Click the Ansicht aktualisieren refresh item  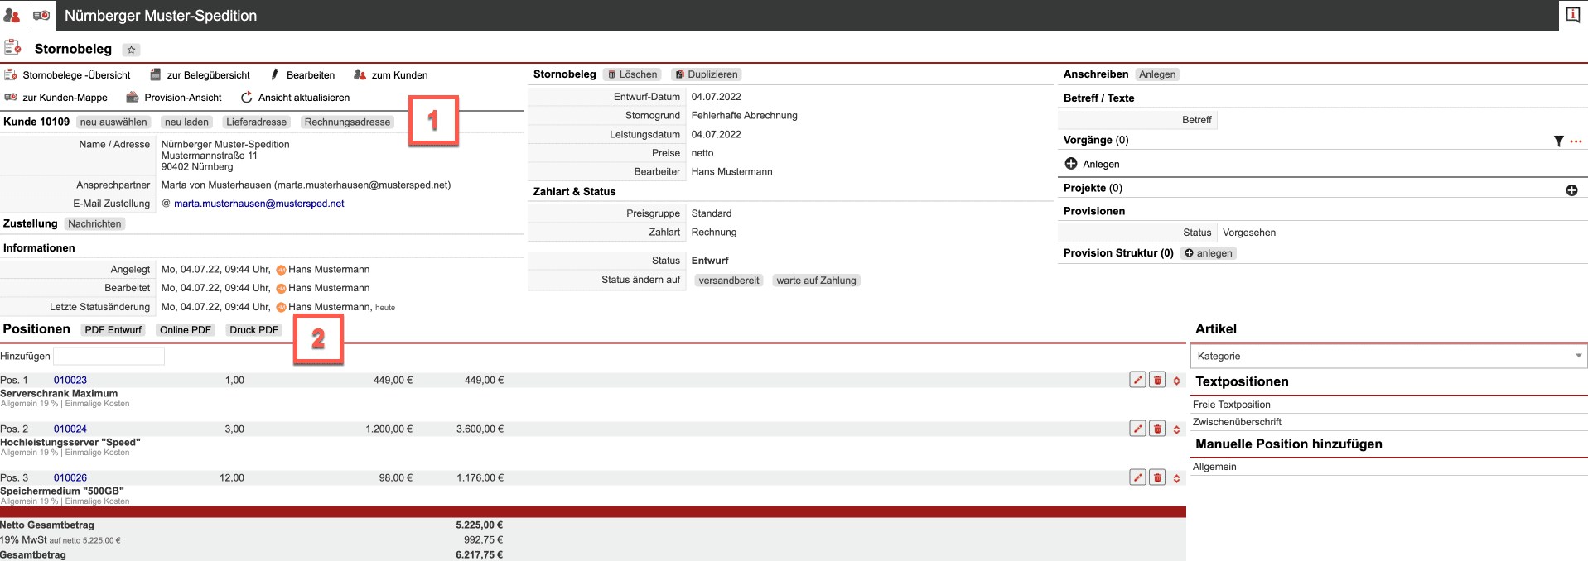coord(295,98)
